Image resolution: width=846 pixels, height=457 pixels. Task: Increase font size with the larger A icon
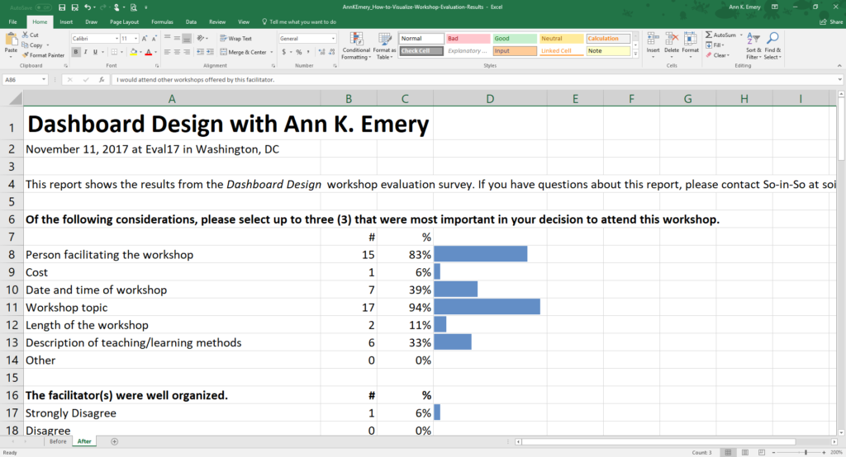click(145, 39)
